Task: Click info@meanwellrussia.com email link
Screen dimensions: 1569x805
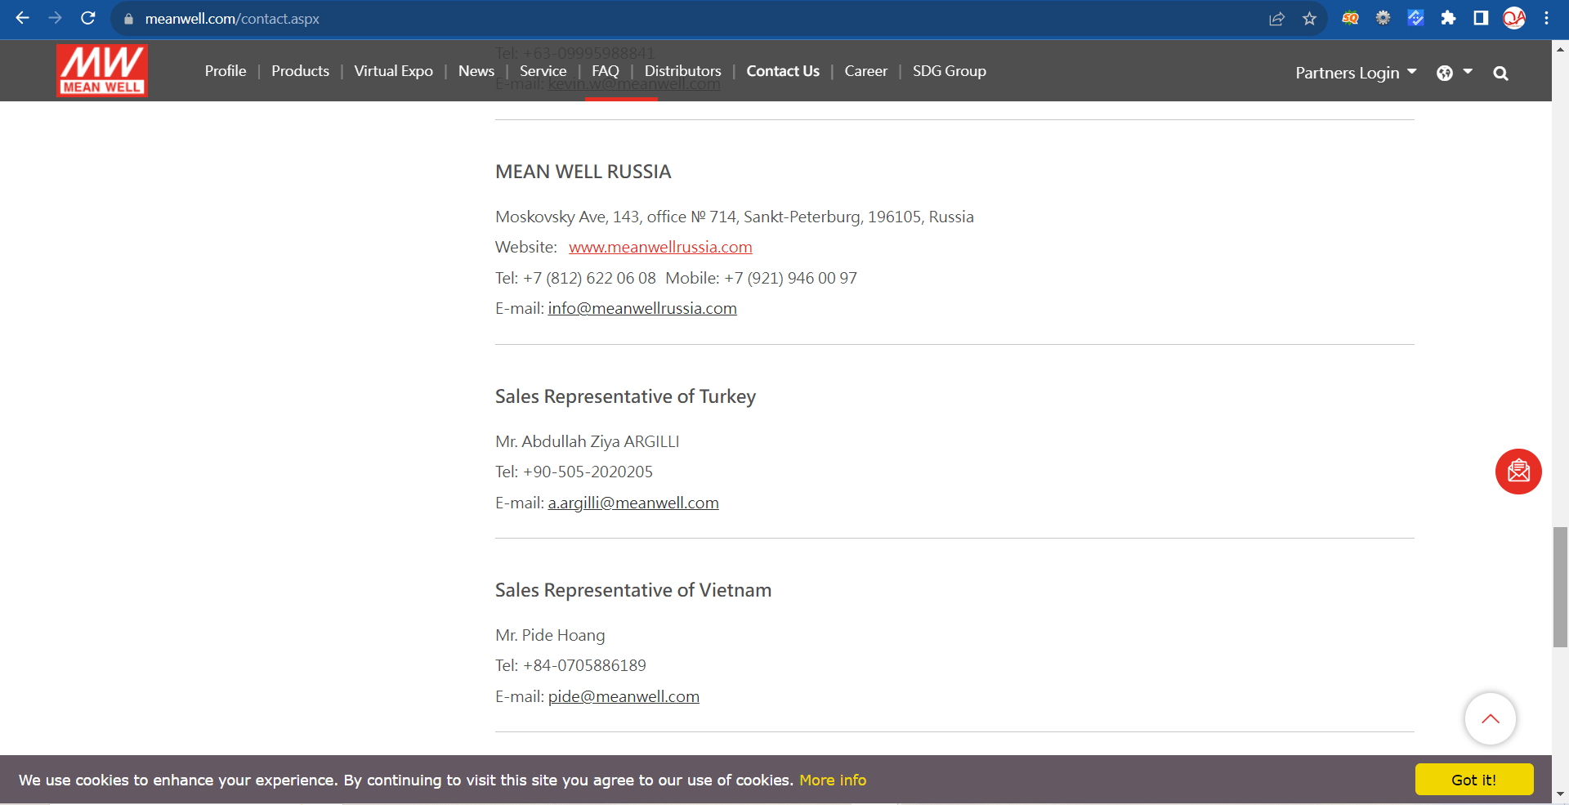Action: 642,308
